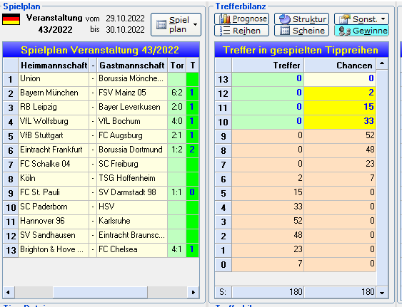
Task: Open the Scheine view
Action: (301, 31)
